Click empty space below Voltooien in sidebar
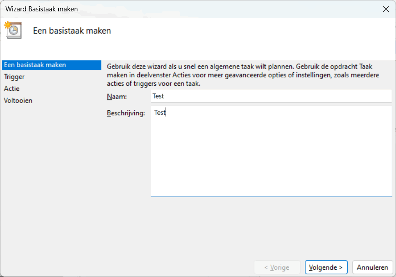The image size is (396, 277). click(50, 182)
